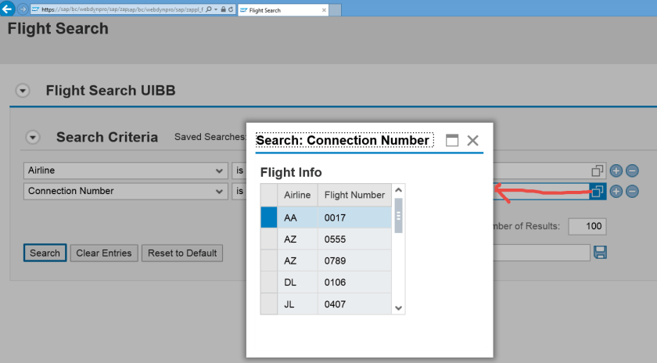The height and width of the screenshot is (363, 657).
Task: Open value help for Connection Number field
Action: 598,191
